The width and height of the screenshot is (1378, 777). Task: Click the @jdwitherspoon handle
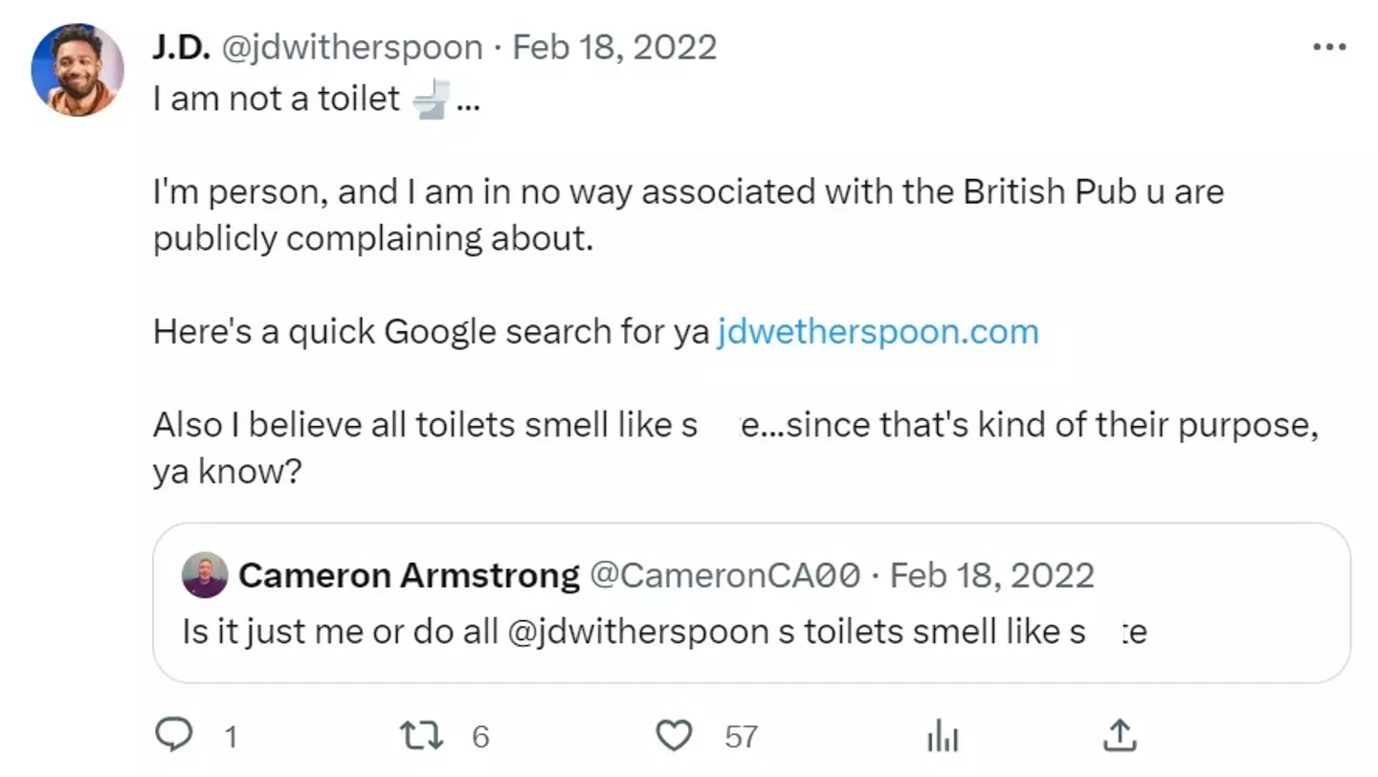[352, 47]
